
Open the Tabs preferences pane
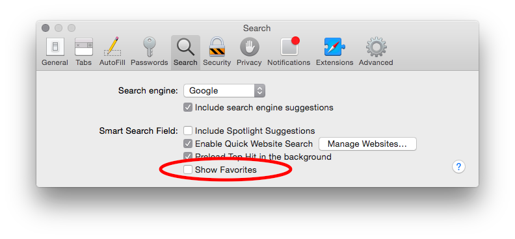coord(83,52)
